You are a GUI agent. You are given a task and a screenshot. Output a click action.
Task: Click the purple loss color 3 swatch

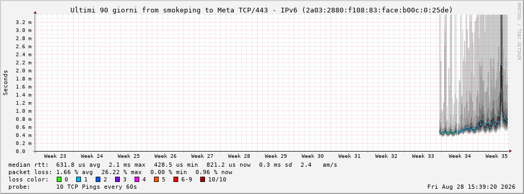click(x=118, y=180)
